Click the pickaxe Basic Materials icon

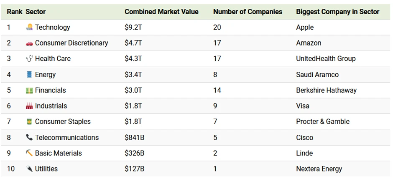(29, 153)
